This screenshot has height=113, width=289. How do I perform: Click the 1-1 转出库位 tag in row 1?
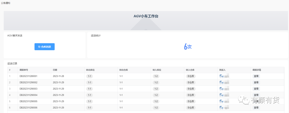(89, 76)
